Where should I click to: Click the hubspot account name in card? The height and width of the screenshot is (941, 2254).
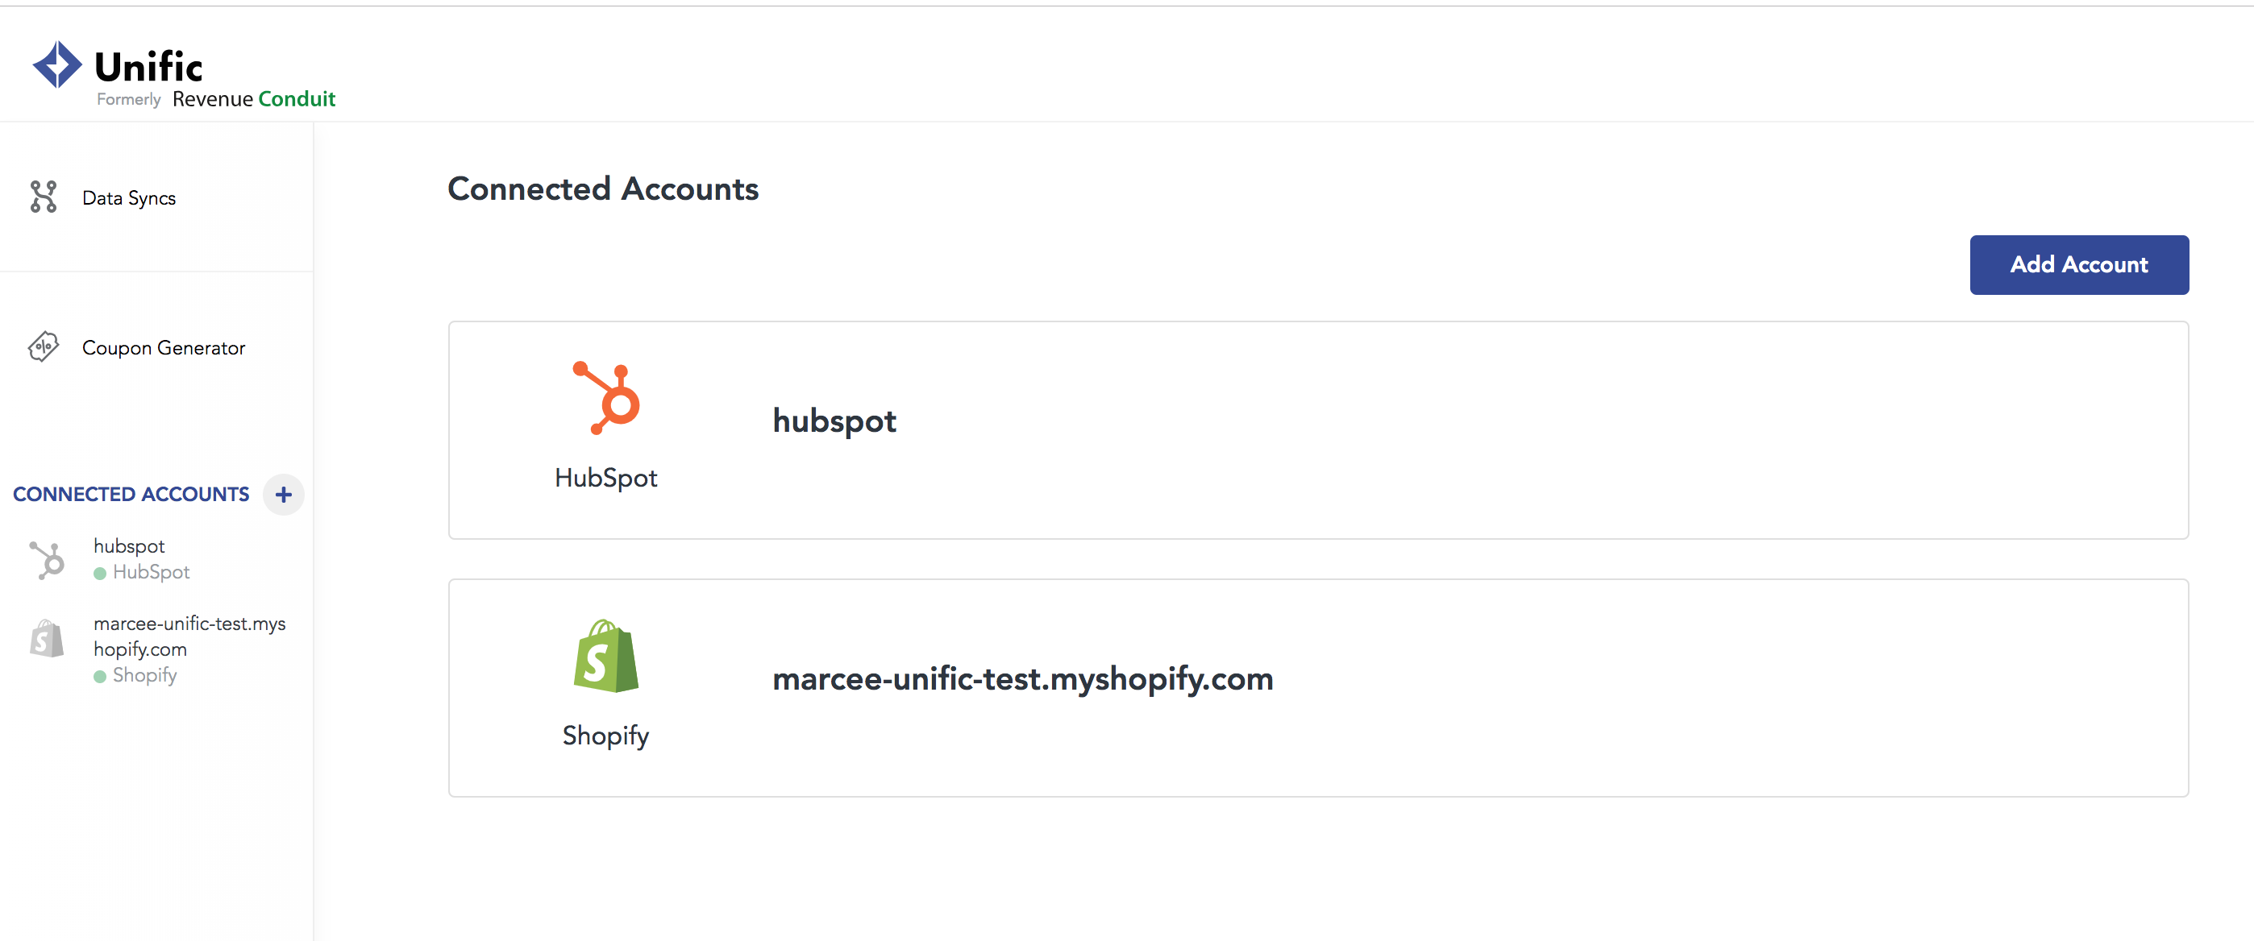click(x=834, y=421)
